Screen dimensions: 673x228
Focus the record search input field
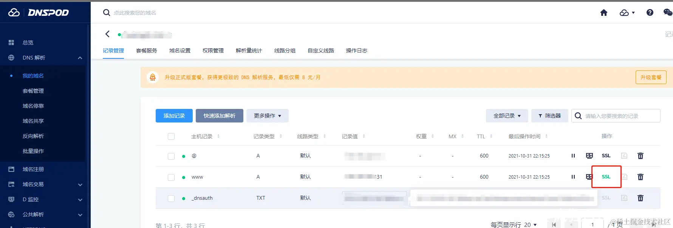[x=616, y=116]
